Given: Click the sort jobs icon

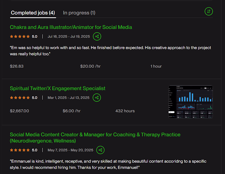Looking at the screenshot, I should click(x=209, y=11).
